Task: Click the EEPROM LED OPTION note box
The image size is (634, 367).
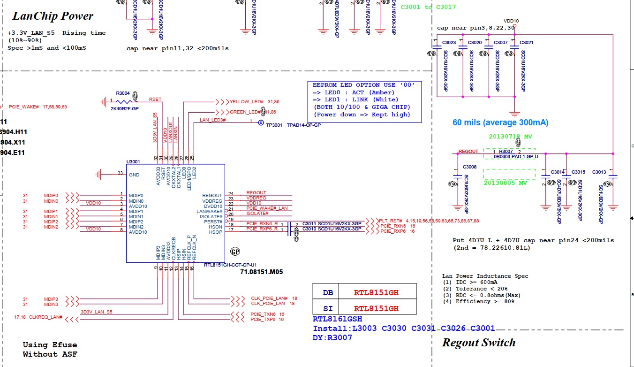Action: point(364,102)
